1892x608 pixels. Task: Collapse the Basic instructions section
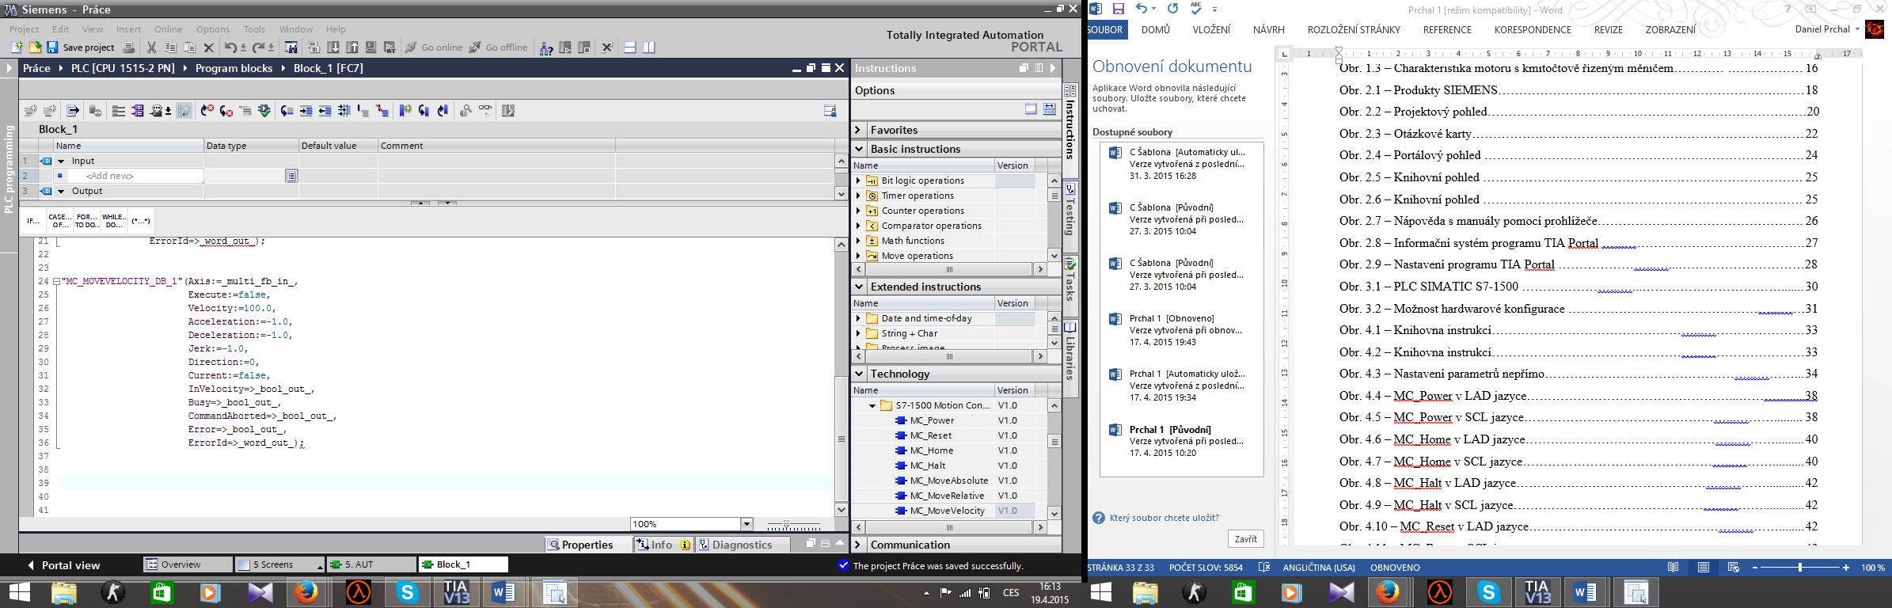point(858,149)
